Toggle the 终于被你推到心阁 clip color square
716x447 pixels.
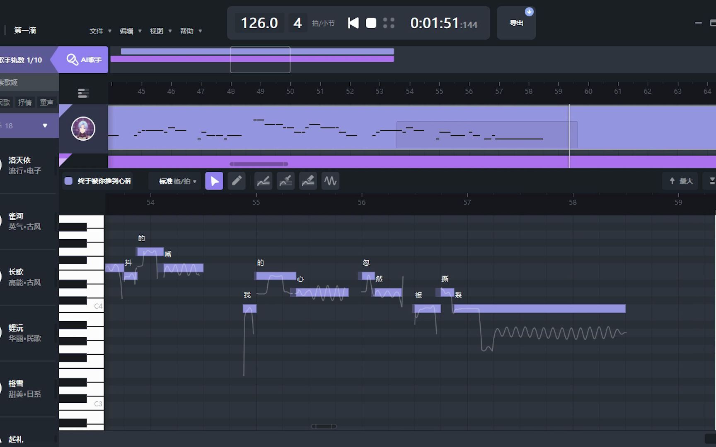coord(68,181)
